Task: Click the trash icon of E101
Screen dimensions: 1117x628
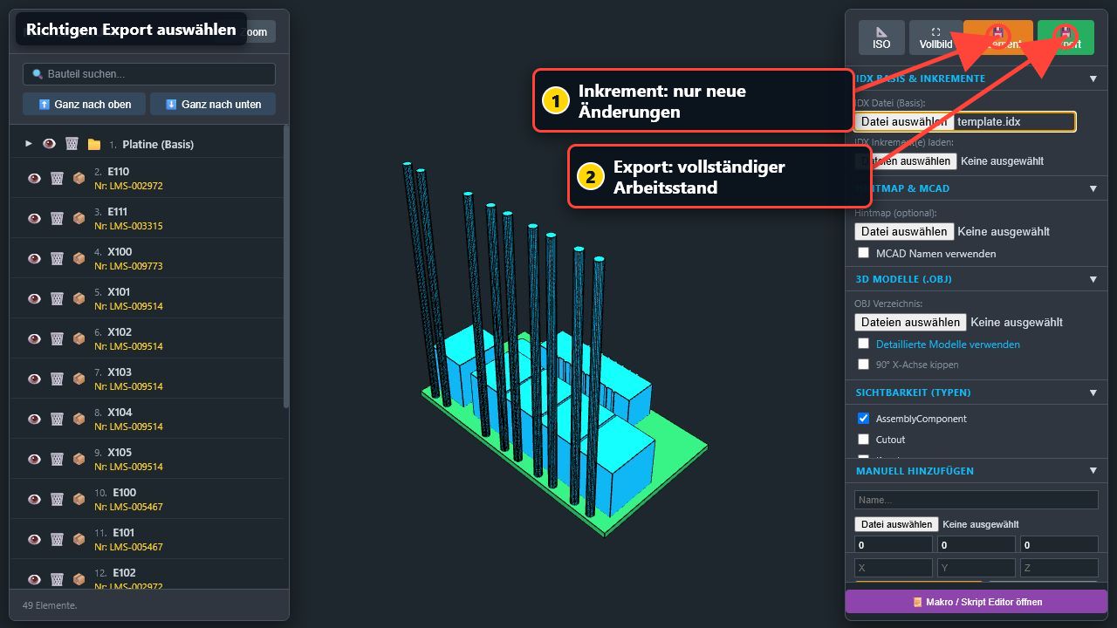Action: click(x=57, y=539)
